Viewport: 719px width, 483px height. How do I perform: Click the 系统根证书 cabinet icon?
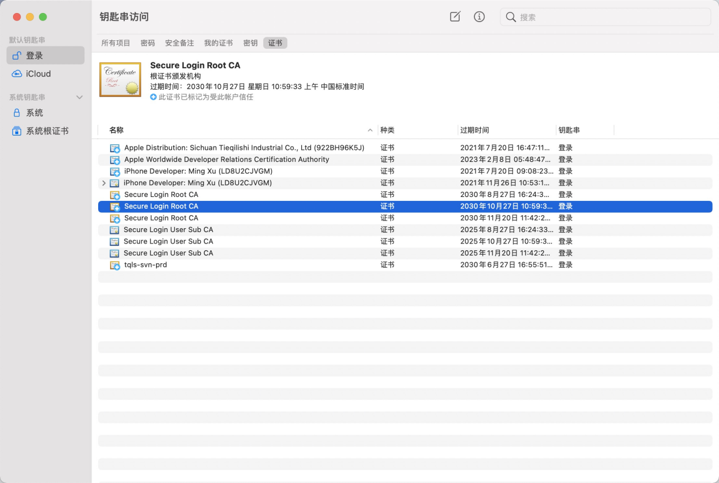(16, 131)
